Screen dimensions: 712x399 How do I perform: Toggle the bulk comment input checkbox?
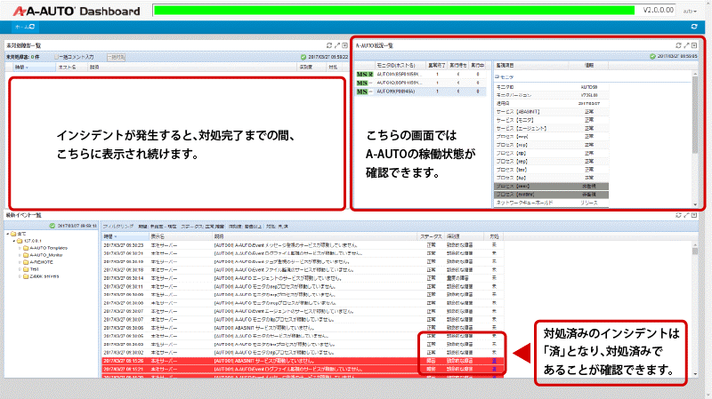tap(57, 57)
